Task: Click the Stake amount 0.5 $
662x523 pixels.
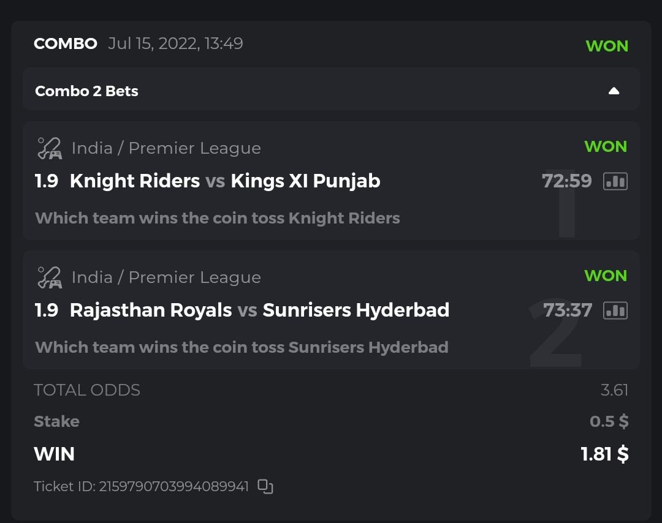Action: point(609,421)
